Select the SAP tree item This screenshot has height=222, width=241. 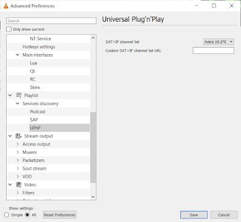[x=34, y=120]
